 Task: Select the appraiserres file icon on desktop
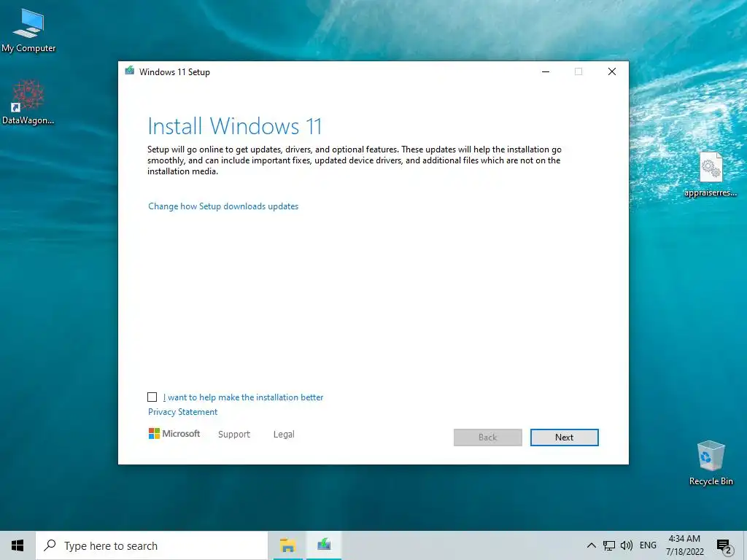[x=711, y=174]
